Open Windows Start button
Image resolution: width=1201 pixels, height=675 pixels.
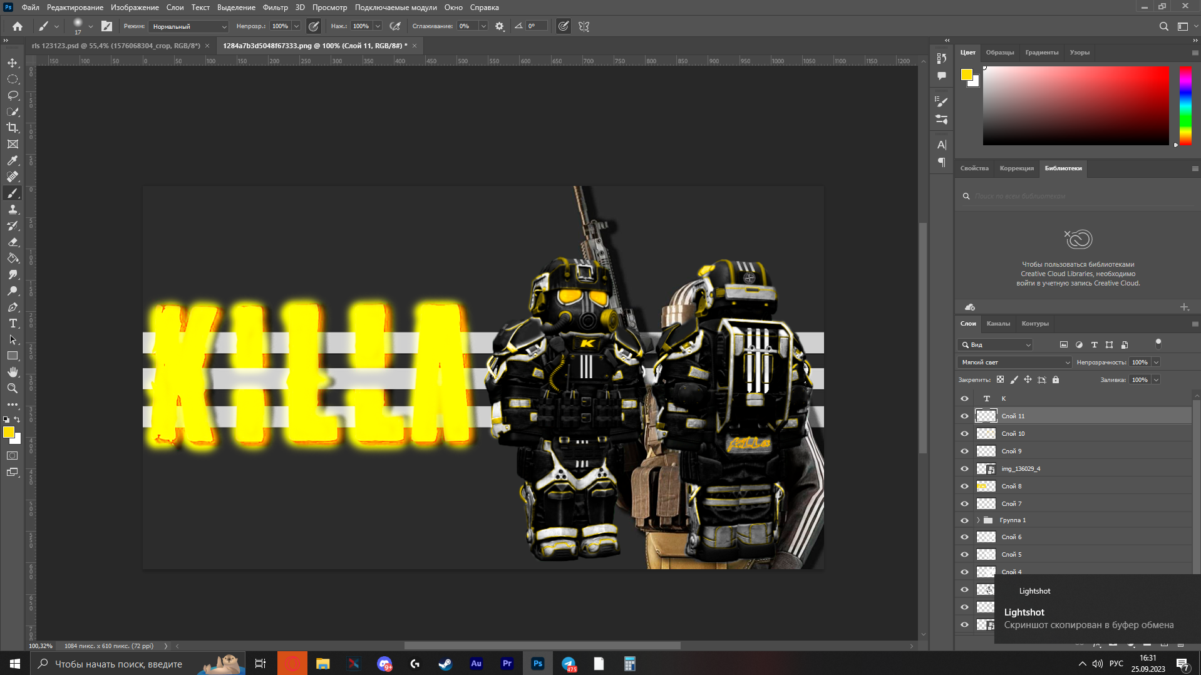[x=15, y=664]
